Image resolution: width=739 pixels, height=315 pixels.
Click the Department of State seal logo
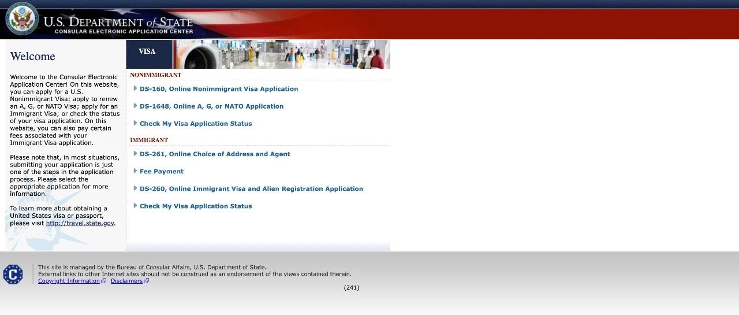pyautogui.click(x=22, y=19)
